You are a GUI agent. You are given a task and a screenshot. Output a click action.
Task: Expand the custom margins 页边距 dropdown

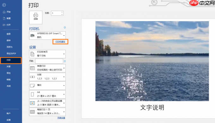point(47,103)
